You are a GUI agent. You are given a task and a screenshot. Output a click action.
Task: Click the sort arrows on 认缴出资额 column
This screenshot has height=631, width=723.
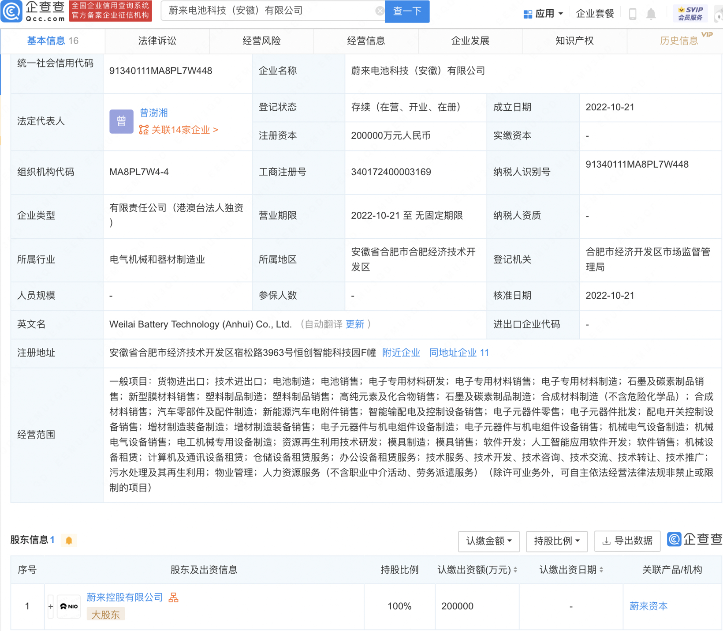516,570
